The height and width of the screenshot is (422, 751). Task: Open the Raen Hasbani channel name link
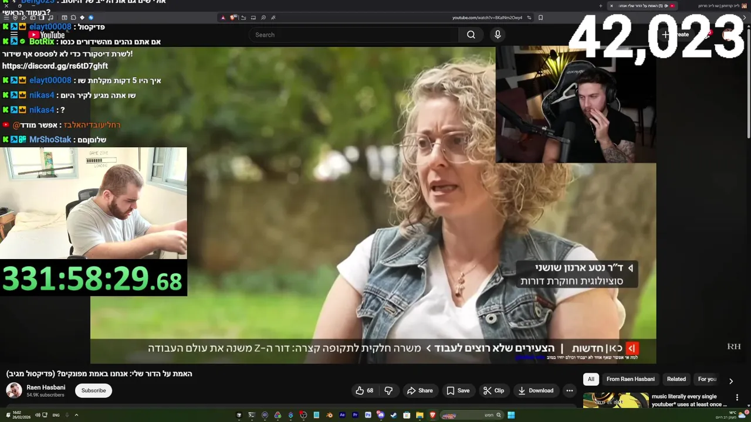(x=46, y=387)
